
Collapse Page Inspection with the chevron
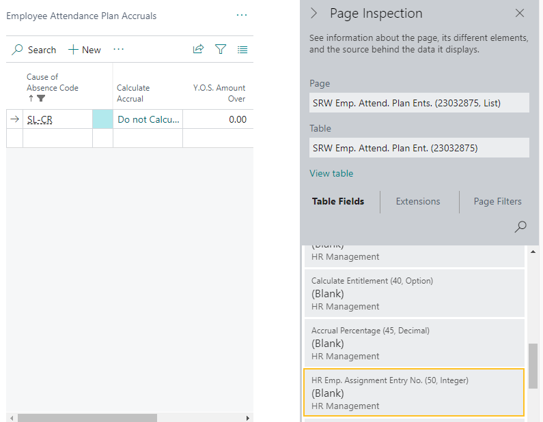pos(314,13)
